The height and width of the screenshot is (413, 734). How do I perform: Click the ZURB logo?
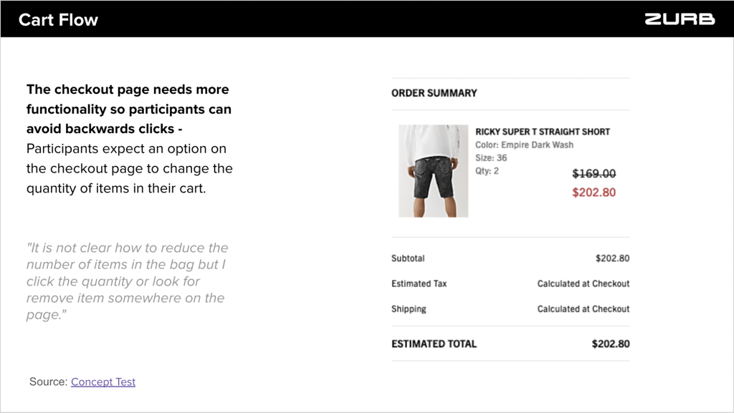click(680, 19)
